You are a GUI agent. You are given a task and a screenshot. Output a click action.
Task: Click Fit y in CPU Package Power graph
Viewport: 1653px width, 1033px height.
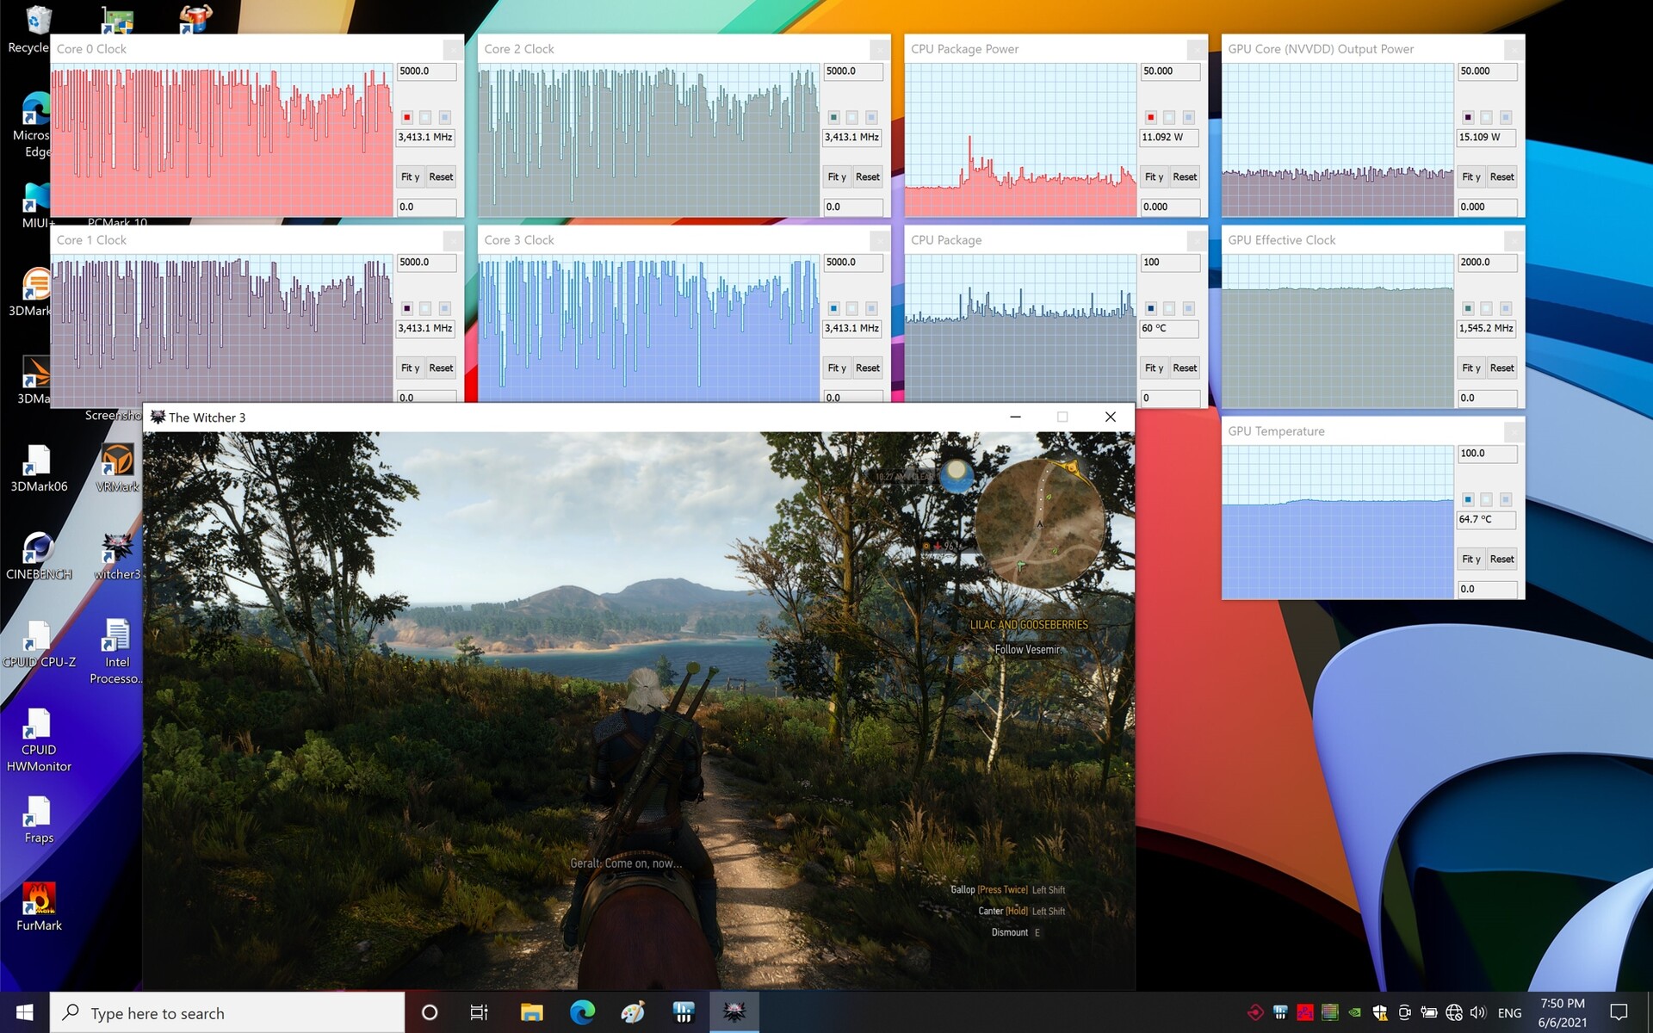click(x=1154, y=177)
